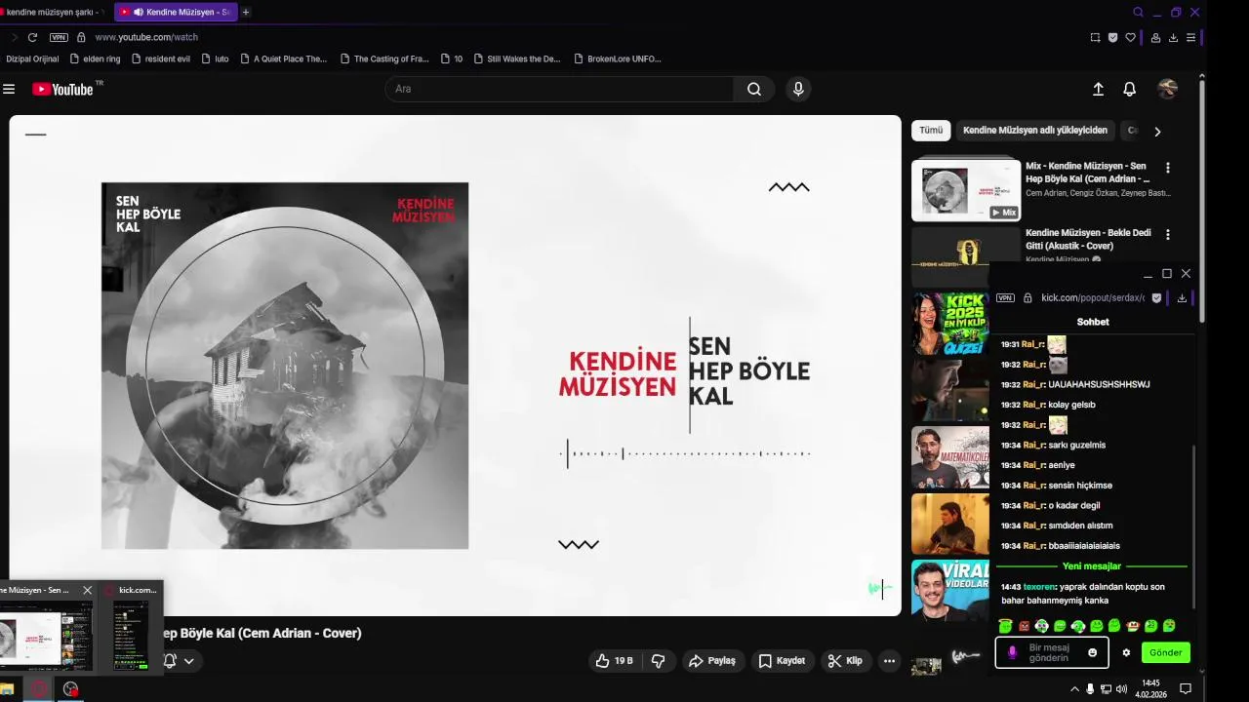Screen dimensions: 1249x702
Task: Click Kick chat message input field
Action: coord(1051,653)
